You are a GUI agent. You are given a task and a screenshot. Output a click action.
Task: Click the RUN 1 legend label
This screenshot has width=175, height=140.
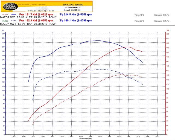tap(5, 14)
